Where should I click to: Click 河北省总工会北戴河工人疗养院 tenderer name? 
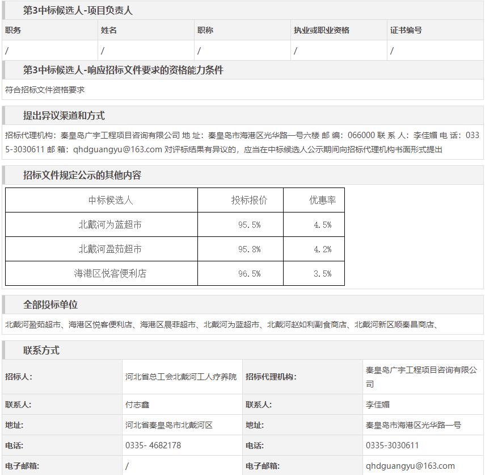pyautogui.click(x=181, y=376)
